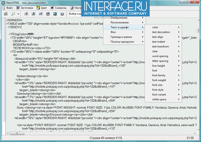This screenshot has height=142, width=201.
Task: Insert an HTML comment tag via toolbar icon
Action: (x=26, y=14)
